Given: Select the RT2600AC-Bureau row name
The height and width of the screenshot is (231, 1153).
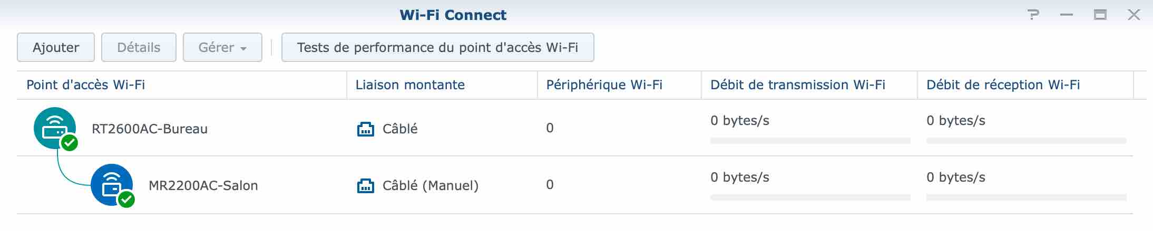Looking at the screenshot, I should tap(150, 129).
